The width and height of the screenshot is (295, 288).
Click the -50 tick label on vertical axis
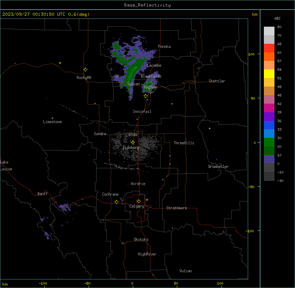[x=251, y=187]
